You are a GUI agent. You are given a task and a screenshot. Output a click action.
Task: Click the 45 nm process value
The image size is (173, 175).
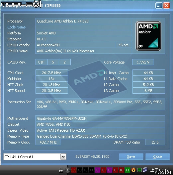[x=124, y=45]
